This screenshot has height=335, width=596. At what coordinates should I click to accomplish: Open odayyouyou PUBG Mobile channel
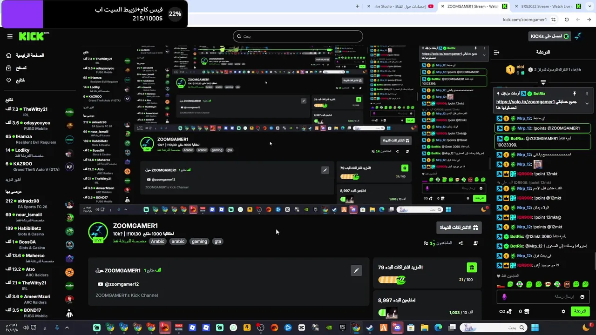(x=40, y=126)
